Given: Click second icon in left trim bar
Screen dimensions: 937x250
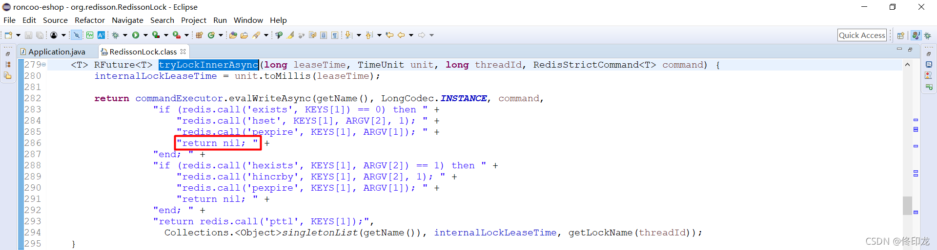Looking at the screenshot, I should (8, 64).
